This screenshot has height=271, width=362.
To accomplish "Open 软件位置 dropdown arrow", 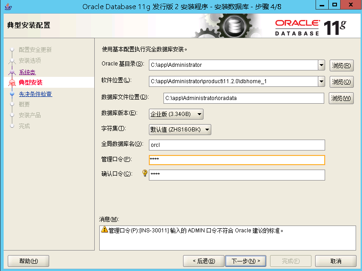I will pyautogui.click(x=321, y=81).
